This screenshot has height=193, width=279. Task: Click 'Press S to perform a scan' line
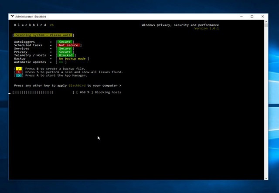[x=74, y=72]
